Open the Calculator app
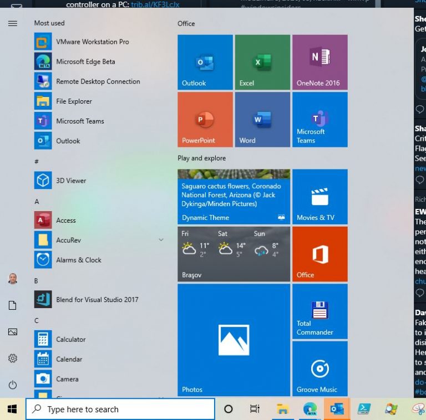The width and height of the screenshot is (426, 420). pos(99,339)
